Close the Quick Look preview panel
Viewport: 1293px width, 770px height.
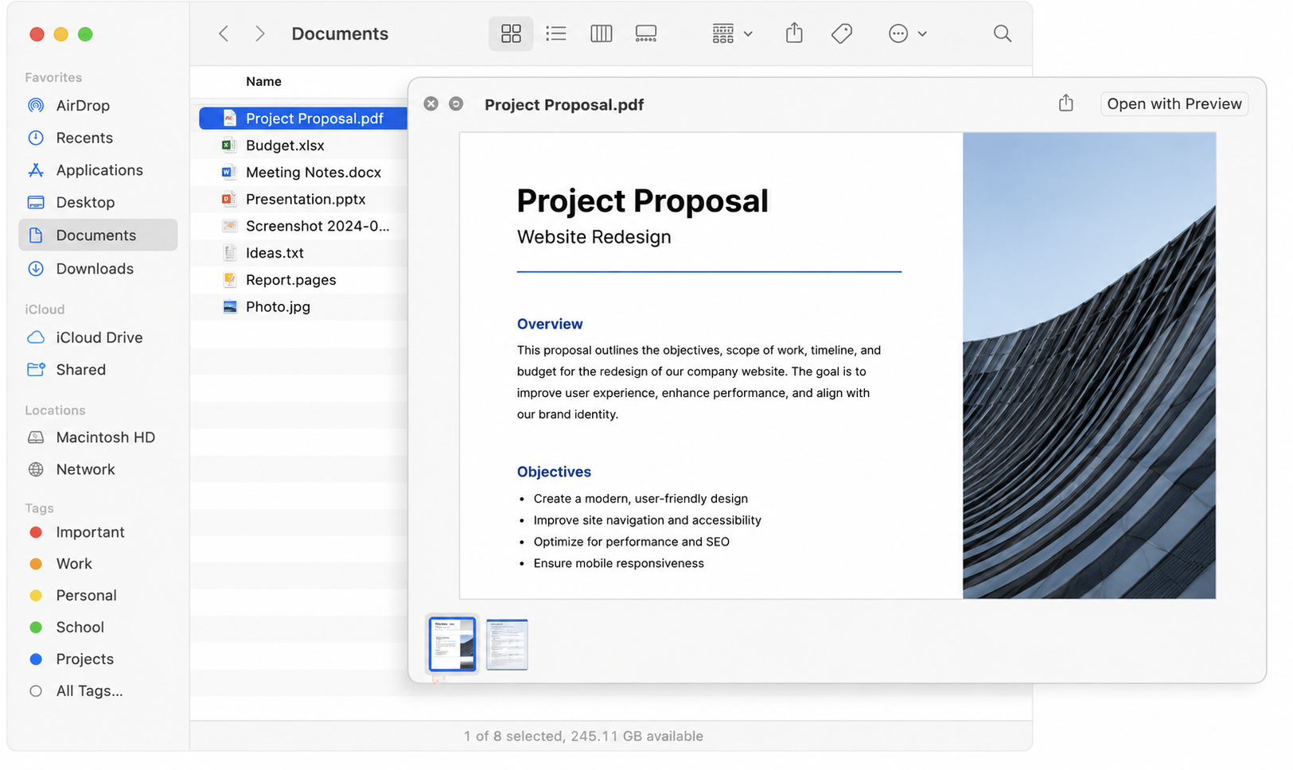430,103
